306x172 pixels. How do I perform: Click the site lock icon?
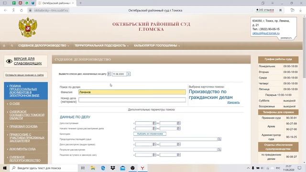[x=30, y=11]
